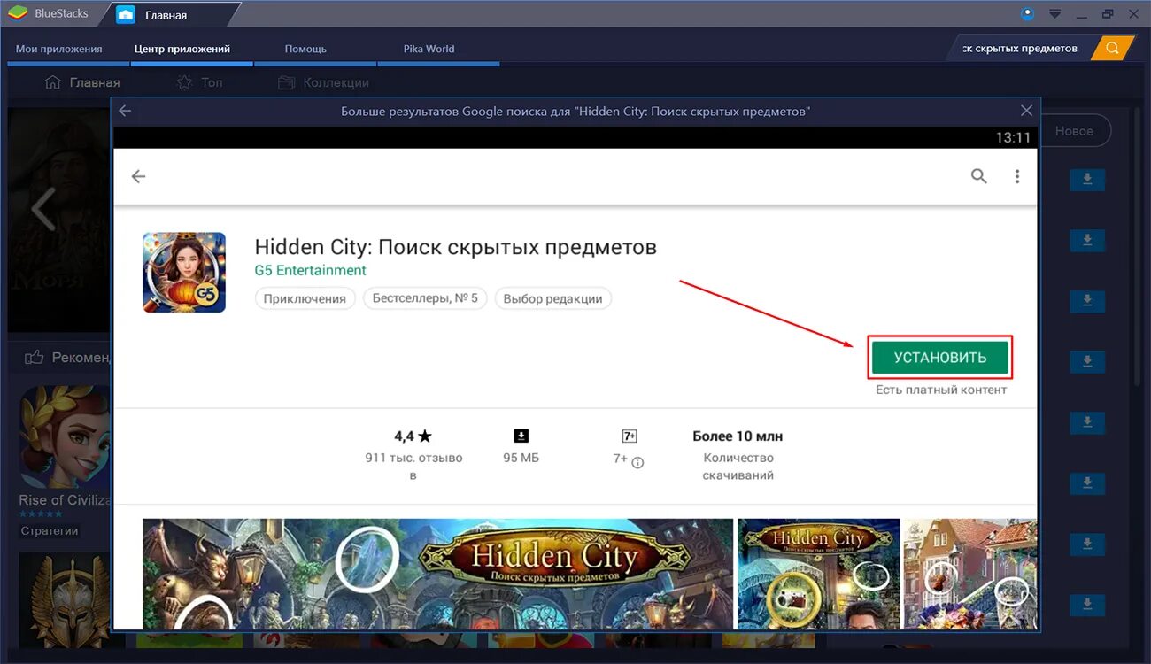Click the УСТАНОВИТЬ install button
The image size is (1151, 664).
pyautogui.click(x=939, y=358)
